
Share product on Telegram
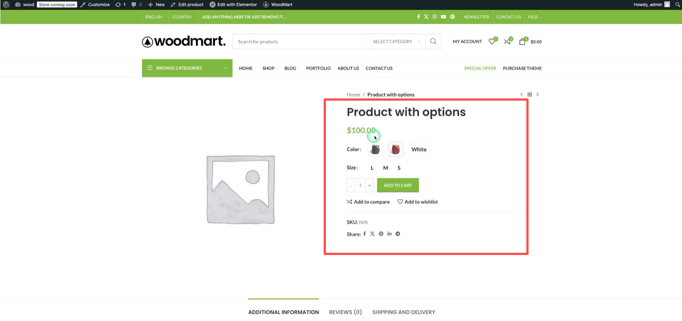pos(398,234)
